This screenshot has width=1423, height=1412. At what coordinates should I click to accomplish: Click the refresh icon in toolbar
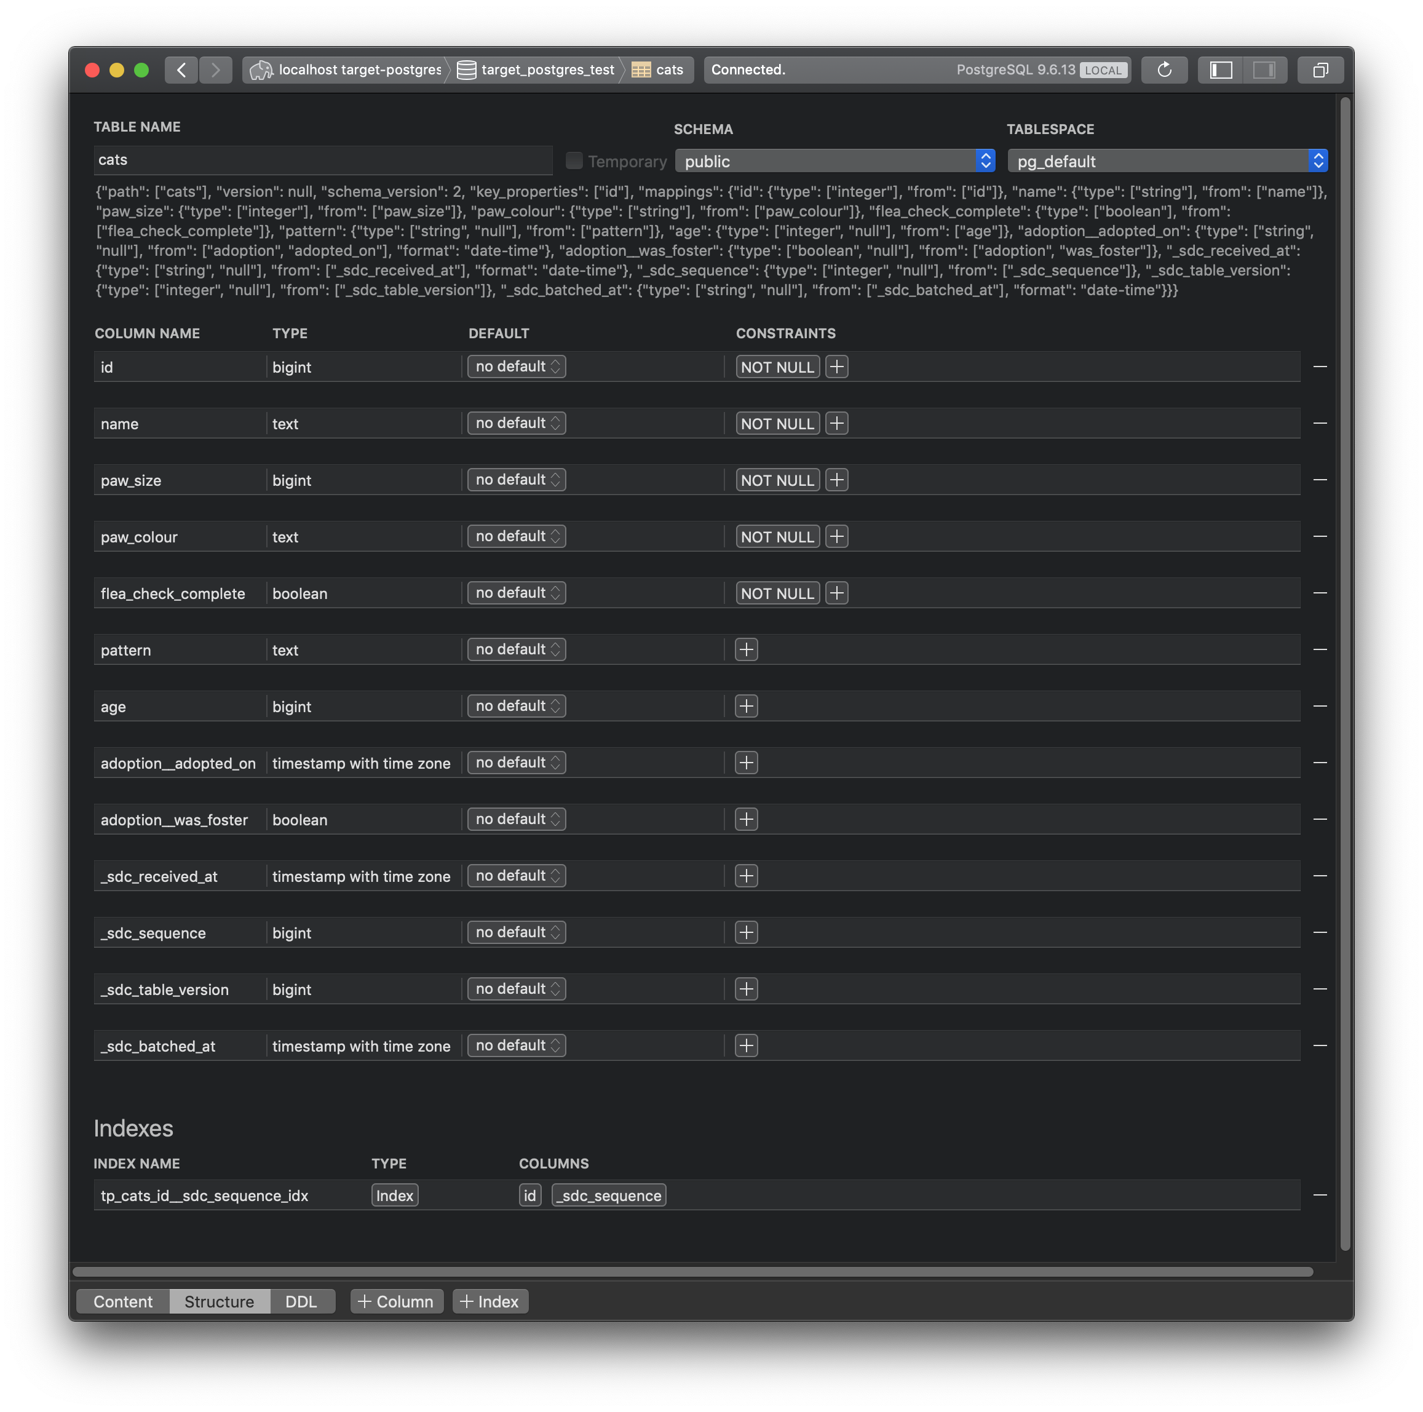pyautogui.click(x=1163, y=70)
